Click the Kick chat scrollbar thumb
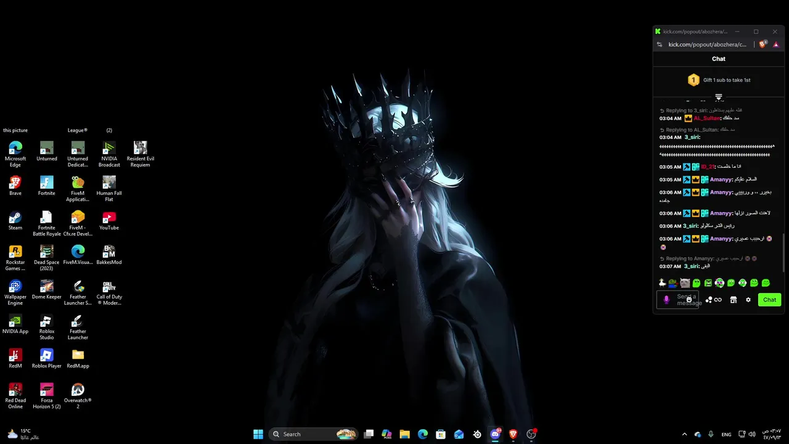The height and width of the screenshot is (444, 789). [783, 252]
